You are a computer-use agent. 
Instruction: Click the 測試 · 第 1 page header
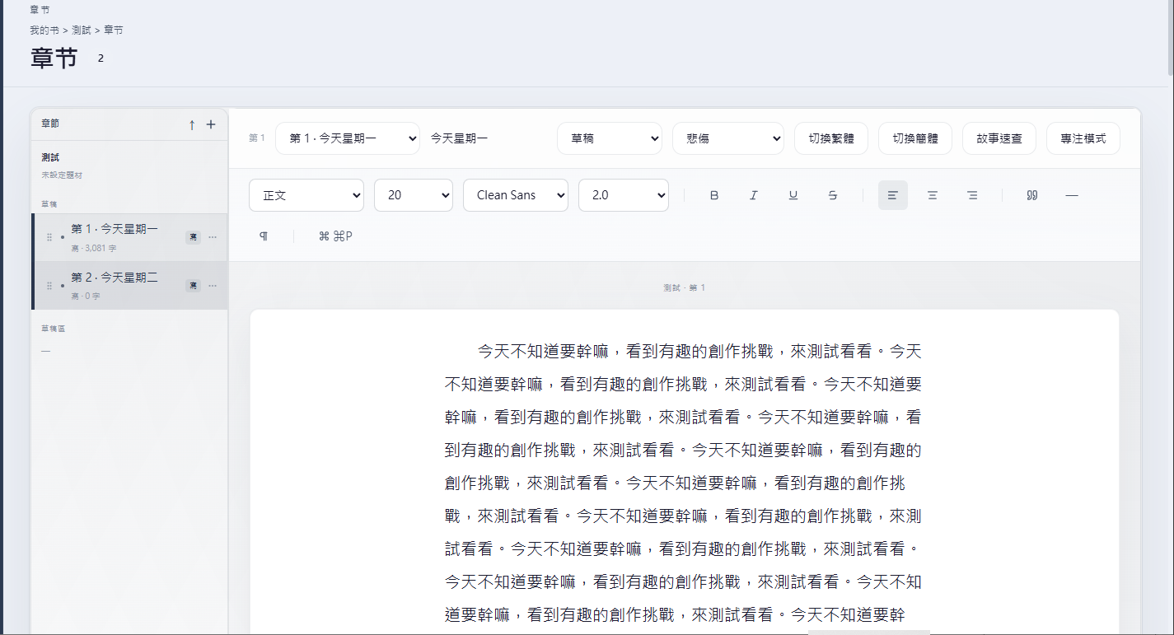click(685, 287)
